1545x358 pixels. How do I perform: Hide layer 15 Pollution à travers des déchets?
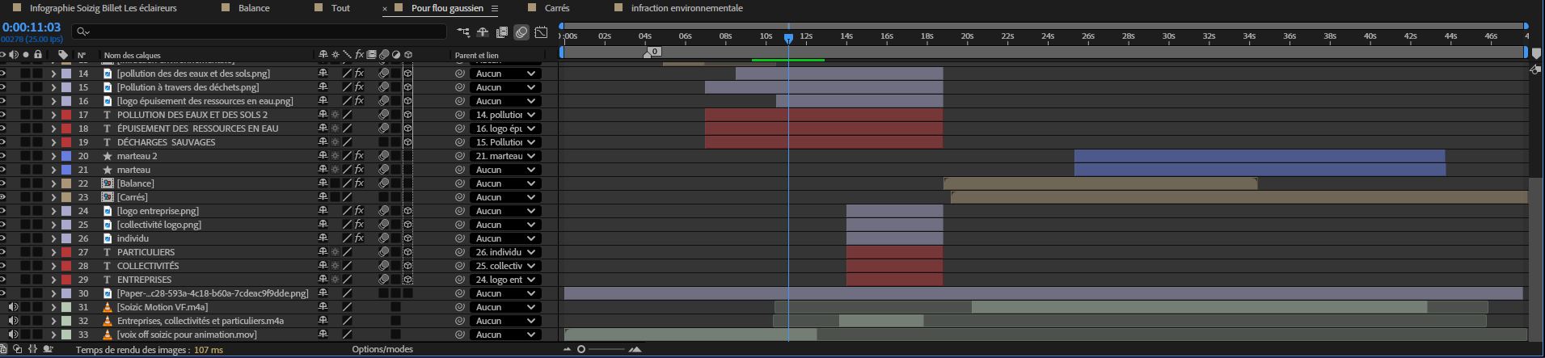2,87
